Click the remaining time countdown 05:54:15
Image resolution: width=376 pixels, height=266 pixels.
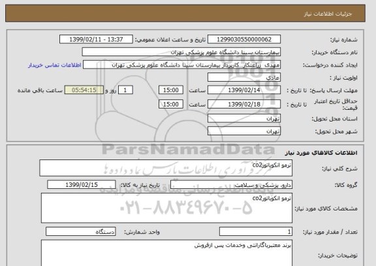[x=84, y=90]
